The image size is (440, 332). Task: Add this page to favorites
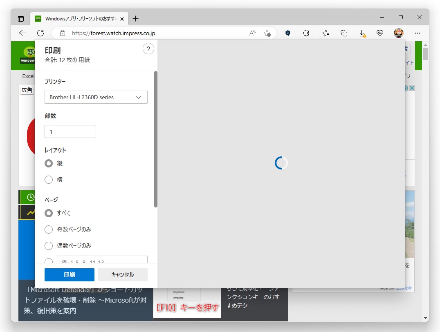(x=267, y=33)
